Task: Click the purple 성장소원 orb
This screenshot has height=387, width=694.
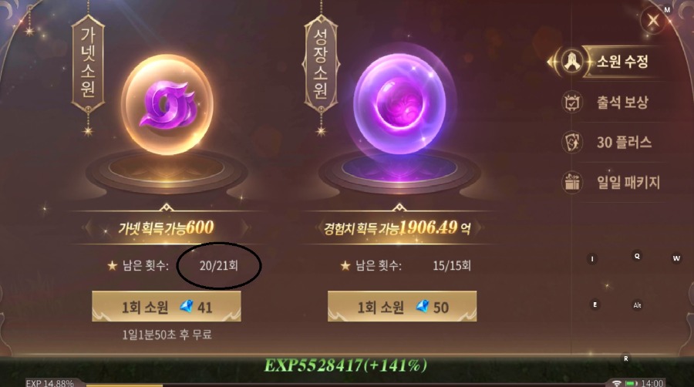Action: click(399, 104)
